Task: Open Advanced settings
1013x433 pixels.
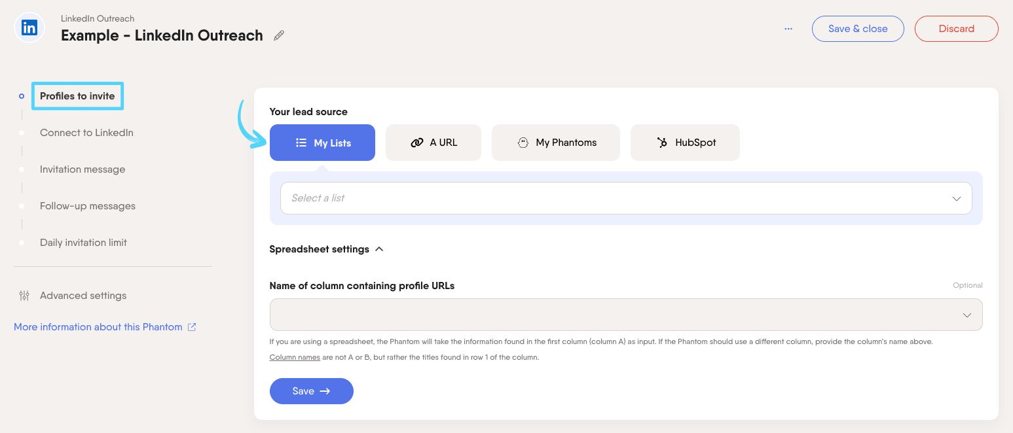Action: [83, 296]
